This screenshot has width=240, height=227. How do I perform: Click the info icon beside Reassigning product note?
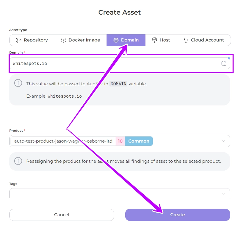(x=18, y=161)
